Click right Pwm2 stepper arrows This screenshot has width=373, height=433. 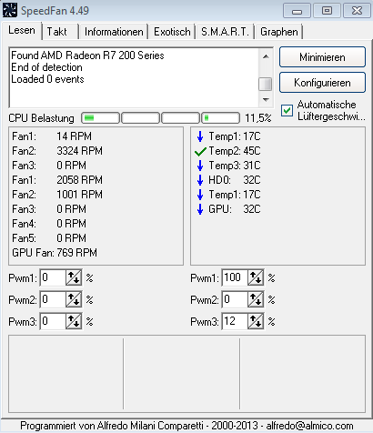256,299
